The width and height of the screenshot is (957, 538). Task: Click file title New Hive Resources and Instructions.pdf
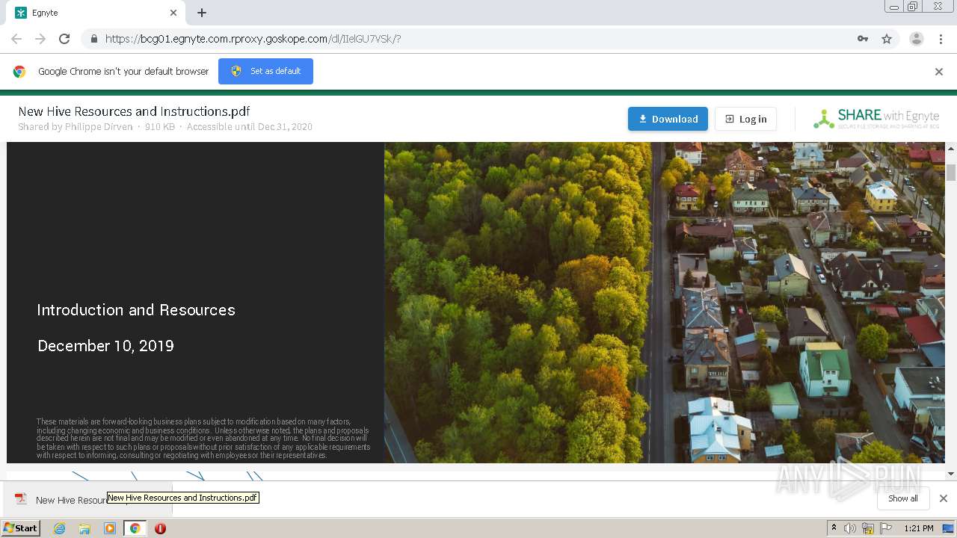(x=134, y=111)
